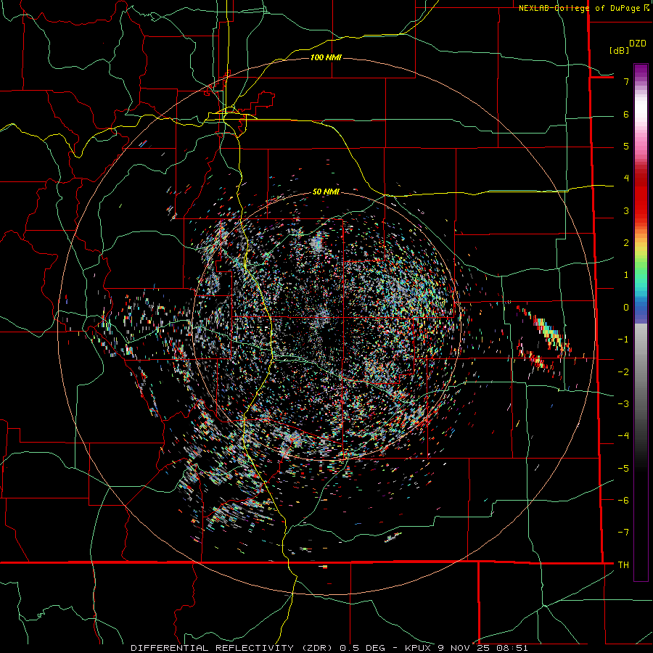Select the 2 value on the scale

point(626,243)
